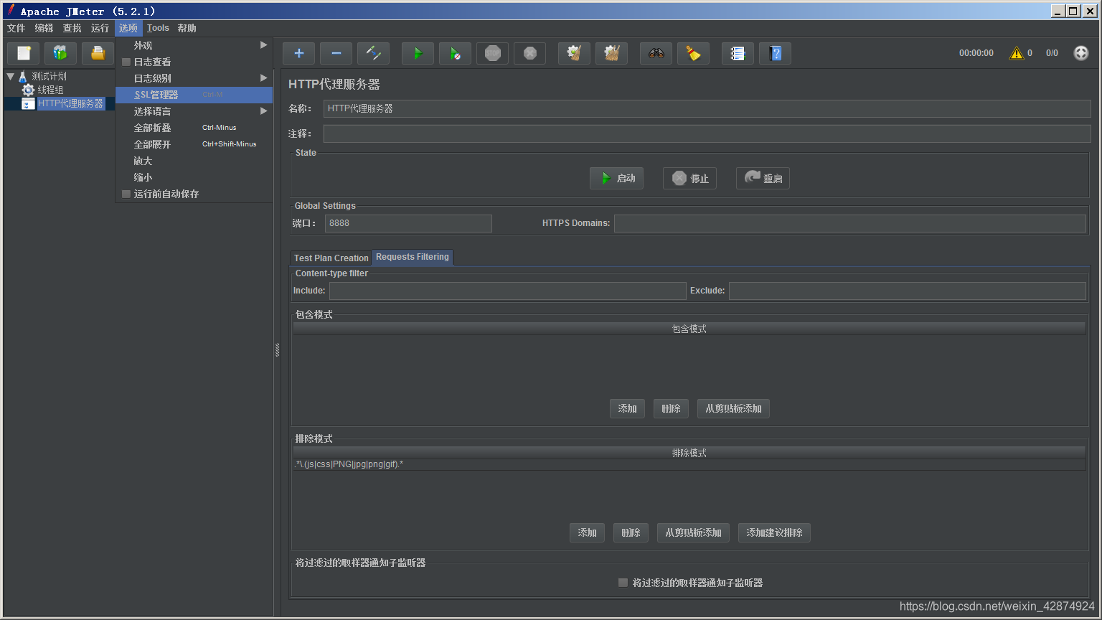Click the Clear all results icon
Screen dimensions: 1102x620
pos(611,53)
